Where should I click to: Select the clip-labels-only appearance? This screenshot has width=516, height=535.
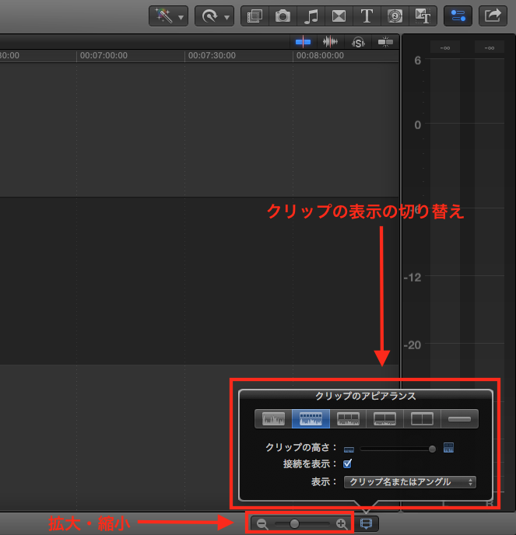pyautogui.click(x=459, y=418)
